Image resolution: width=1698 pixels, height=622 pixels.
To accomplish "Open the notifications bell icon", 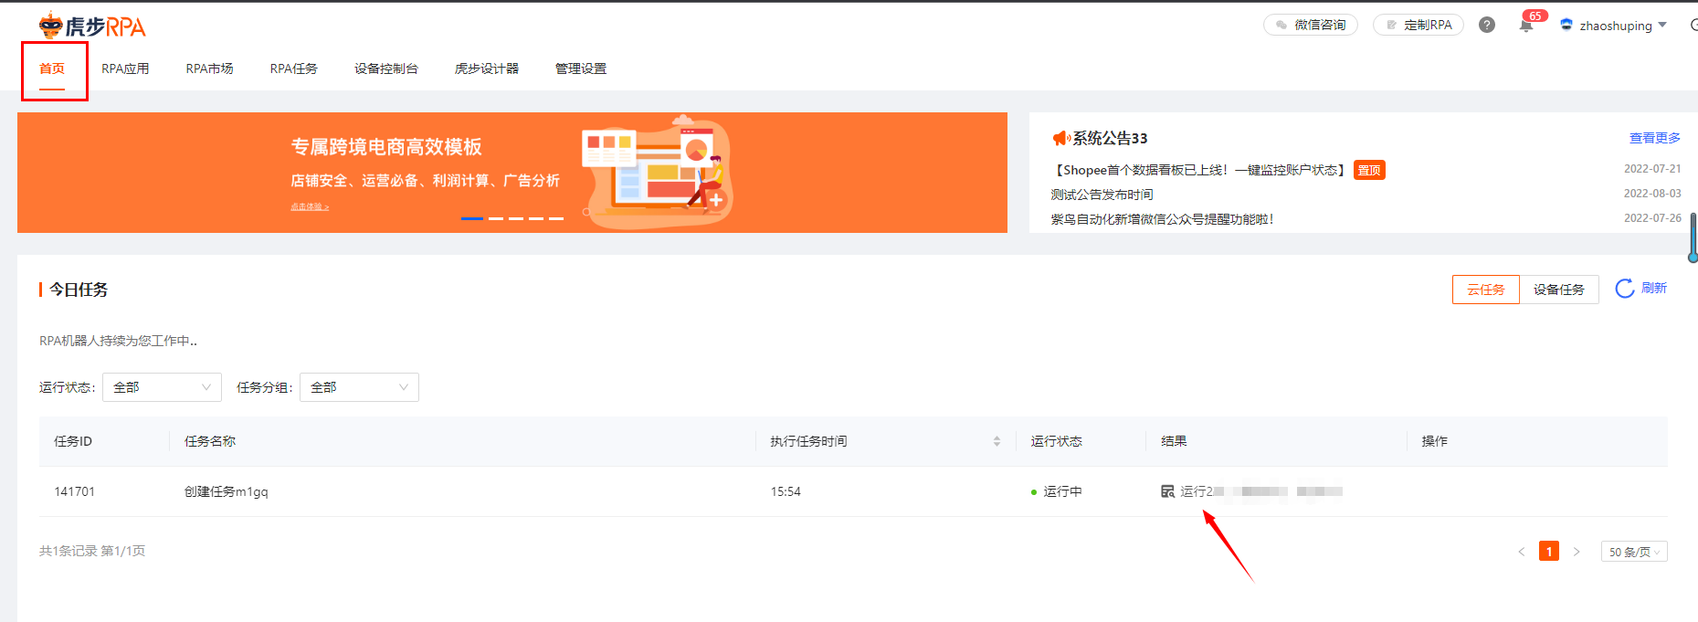I will [1526, 26].
